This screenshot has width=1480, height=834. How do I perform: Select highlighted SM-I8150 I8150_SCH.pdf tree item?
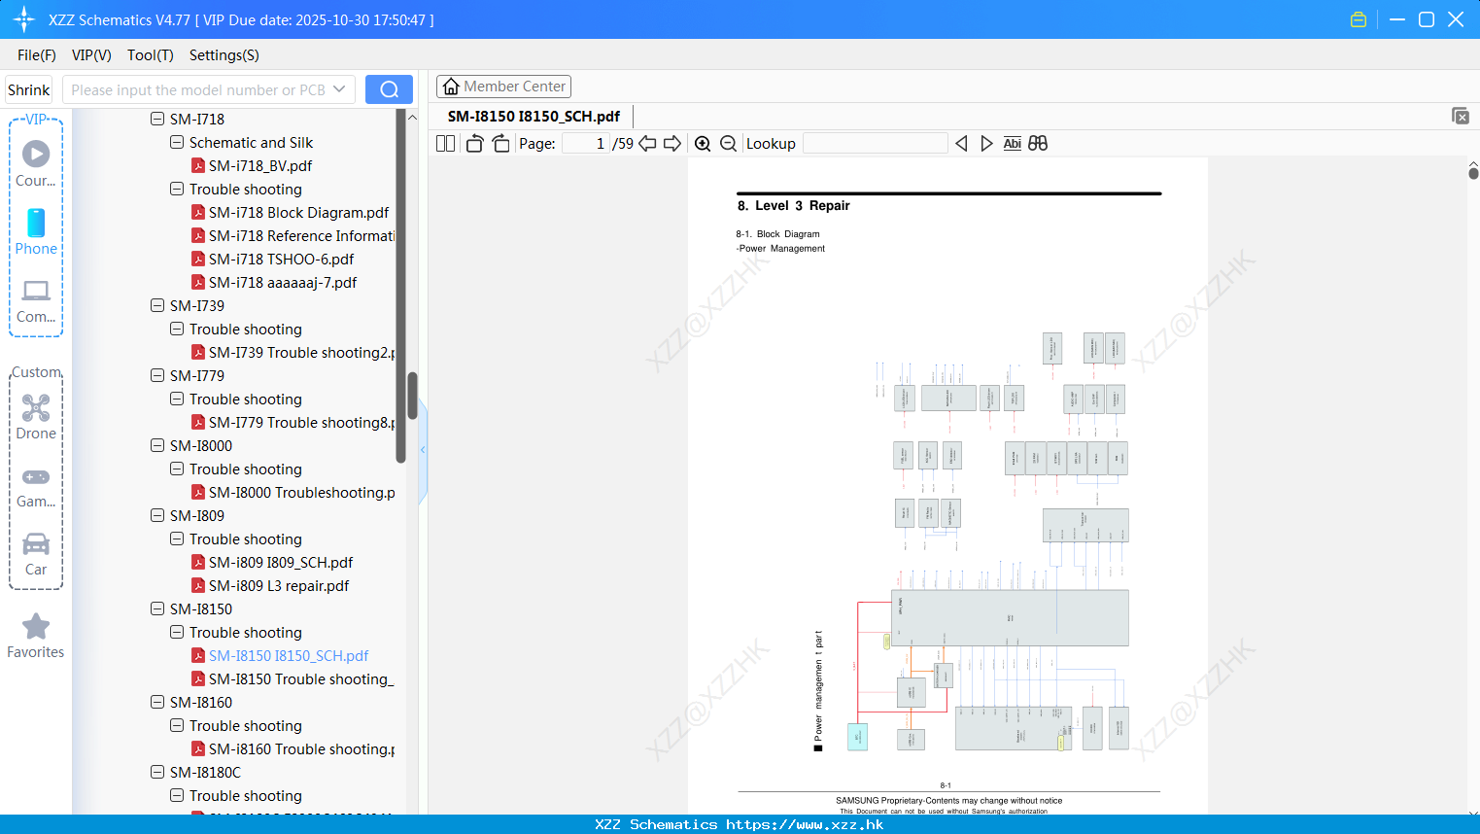[x=289, y=656]
